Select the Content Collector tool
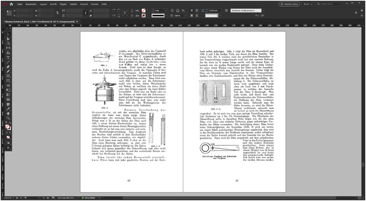366x201 pixels. tap(8, 53)
